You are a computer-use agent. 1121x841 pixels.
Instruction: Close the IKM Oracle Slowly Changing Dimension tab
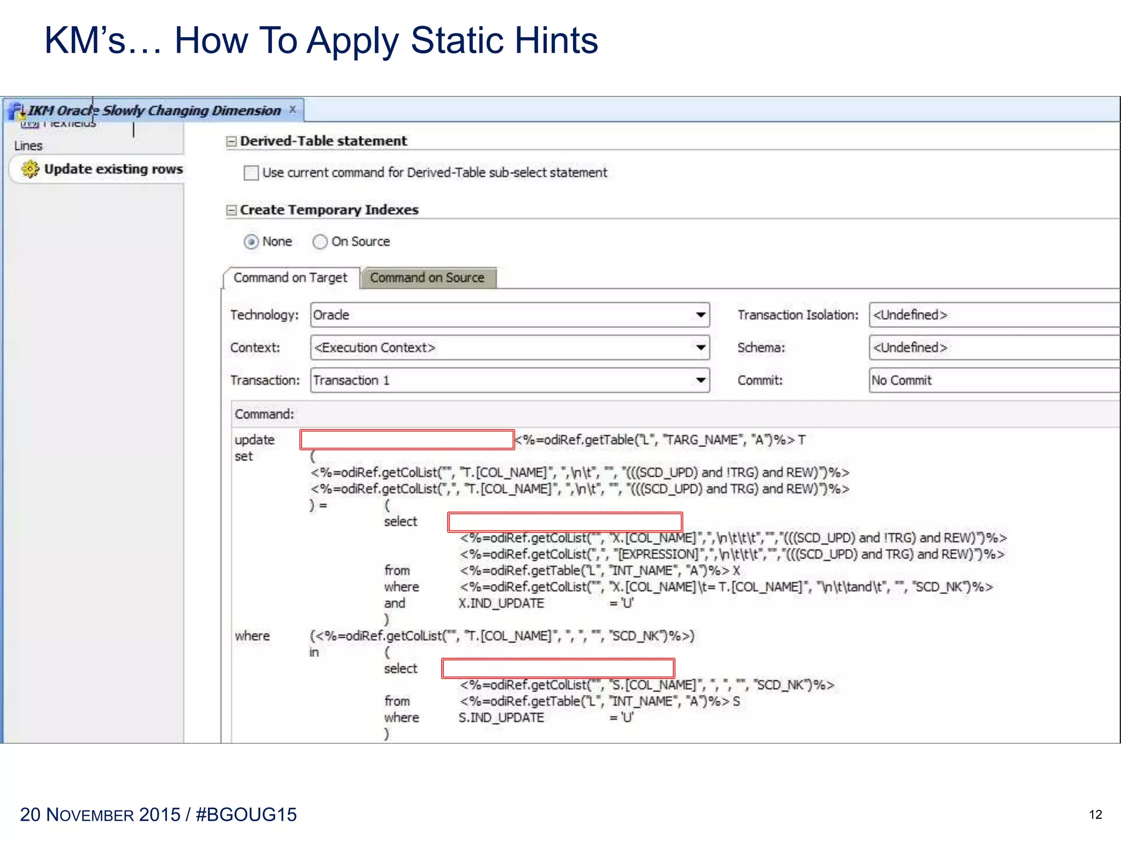click(x=293, y=110)
